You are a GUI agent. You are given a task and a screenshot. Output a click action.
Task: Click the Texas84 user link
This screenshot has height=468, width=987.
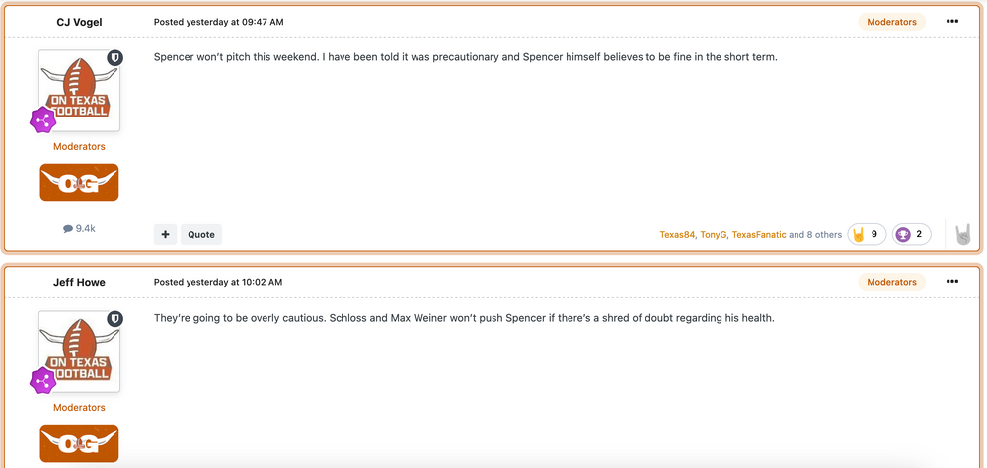[x=677, y=235]
